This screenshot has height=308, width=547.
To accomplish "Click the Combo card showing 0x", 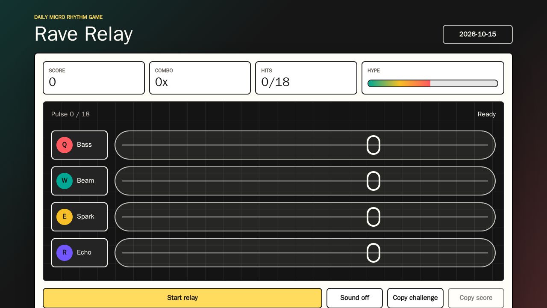I will tap(200, 78).
